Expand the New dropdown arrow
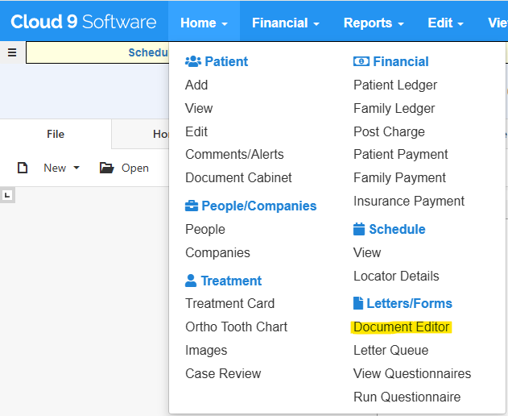Viewport: 508px width, 416px height. [x=76, y=168]
